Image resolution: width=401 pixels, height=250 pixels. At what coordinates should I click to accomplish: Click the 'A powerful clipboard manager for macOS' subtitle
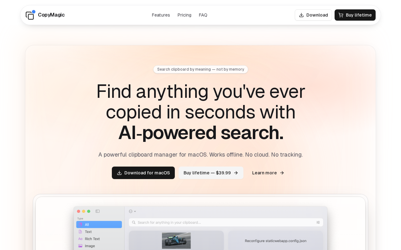click(x=200, y=155)
